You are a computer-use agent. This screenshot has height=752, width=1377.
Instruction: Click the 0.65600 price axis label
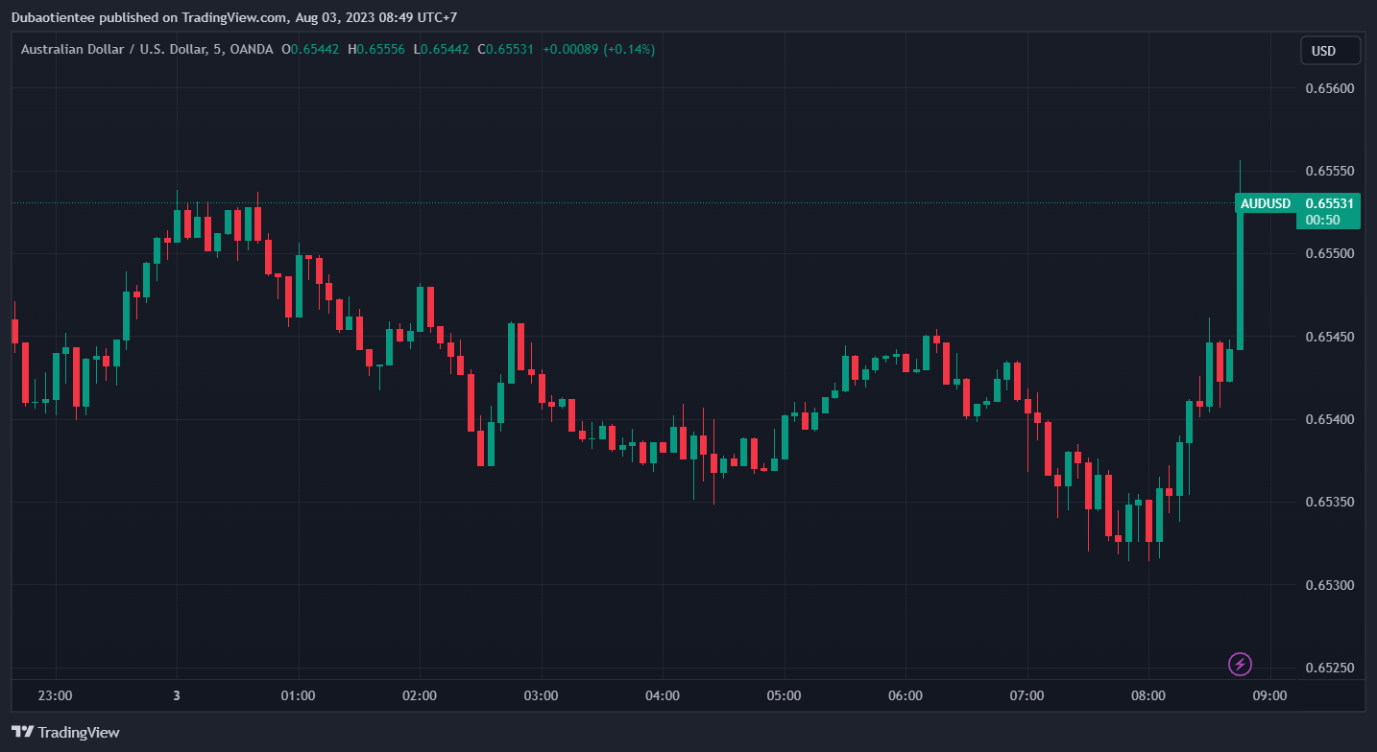point(1329,88)
